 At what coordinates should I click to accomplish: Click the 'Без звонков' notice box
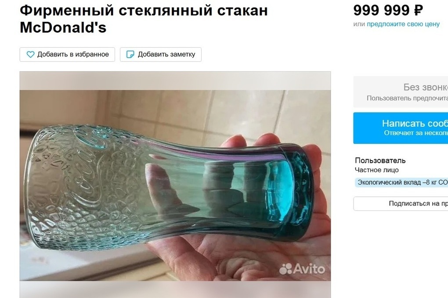401,92
